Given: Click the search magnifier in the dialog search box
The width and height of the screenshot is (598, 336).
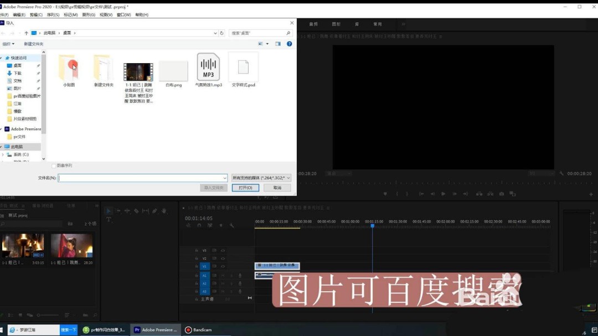Looking at the screenshot, I should [x=288, y=33].
